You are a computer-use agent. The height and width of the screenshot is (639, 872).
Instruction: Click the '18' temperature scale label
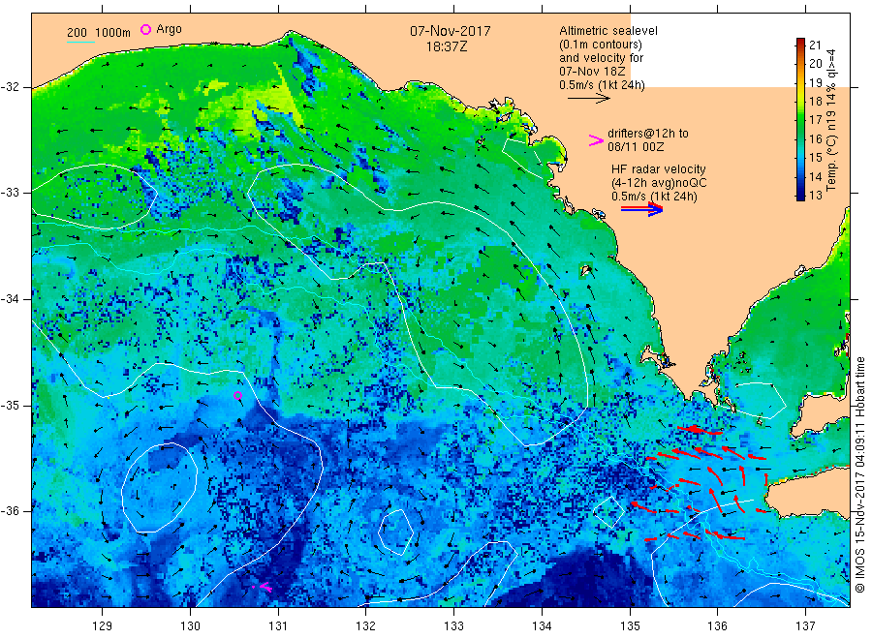[815, 101]
